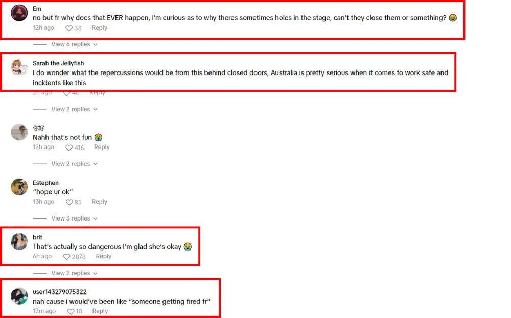Like user143279075322's comment heart
The width and height of the screenshot is (511, 318).
[71, 311]
